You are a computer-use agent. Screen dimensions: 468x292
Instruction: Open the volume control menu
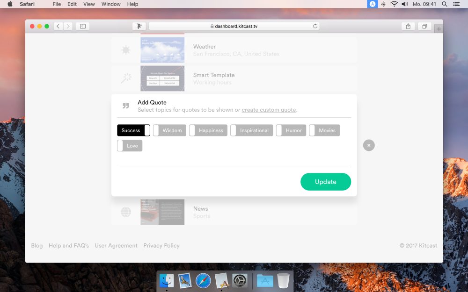pyautogui.click(x=405, y=4)
